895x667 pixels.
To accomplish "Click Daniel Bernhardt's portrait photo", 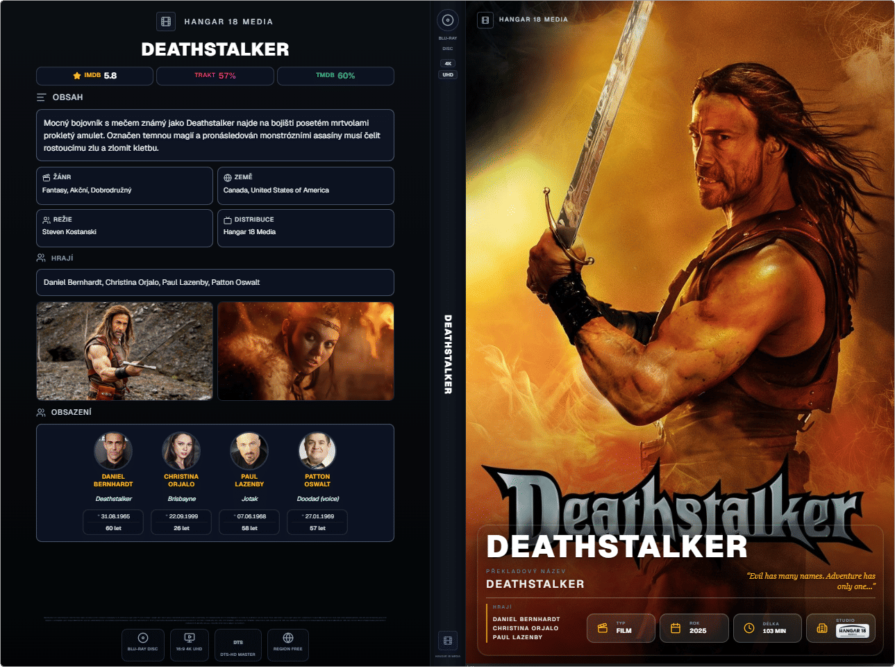I will point(113,451).
